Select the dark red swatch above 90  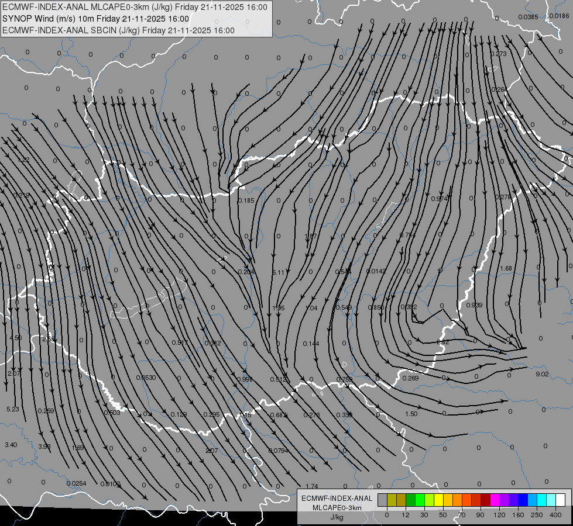pos(485,500)
